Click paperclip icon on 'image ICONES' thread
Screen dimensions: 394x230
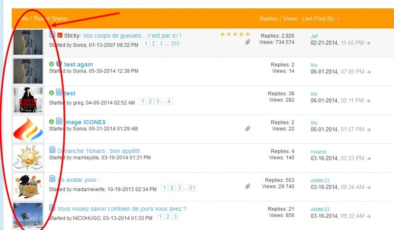pyautogui.click(x=247, y=129)
